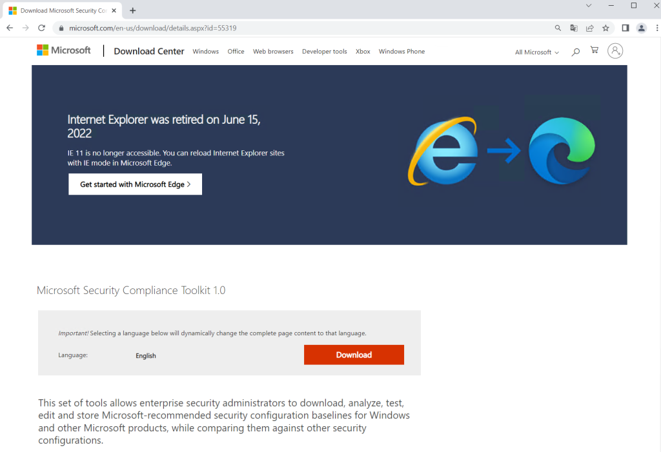Click the Internet Explorer logo image

click(443, 151)
